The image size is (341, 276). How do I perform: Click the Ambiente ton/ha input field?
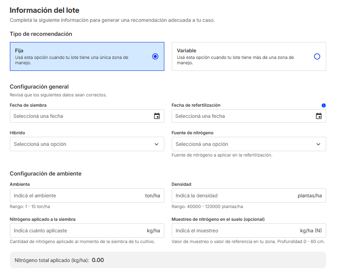pos(87,196)
